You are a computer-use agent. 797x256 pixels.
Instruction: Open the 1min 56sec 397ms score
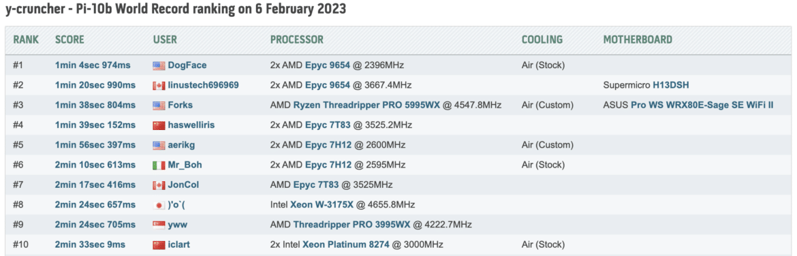(95, 145)
